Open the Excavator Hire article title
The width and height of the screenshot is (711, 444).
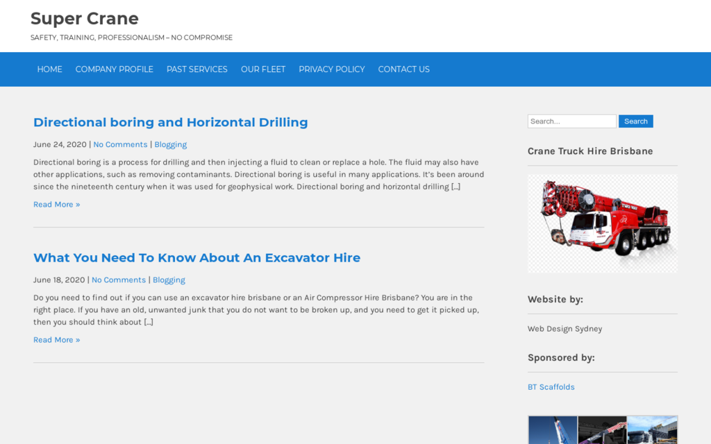196,257
